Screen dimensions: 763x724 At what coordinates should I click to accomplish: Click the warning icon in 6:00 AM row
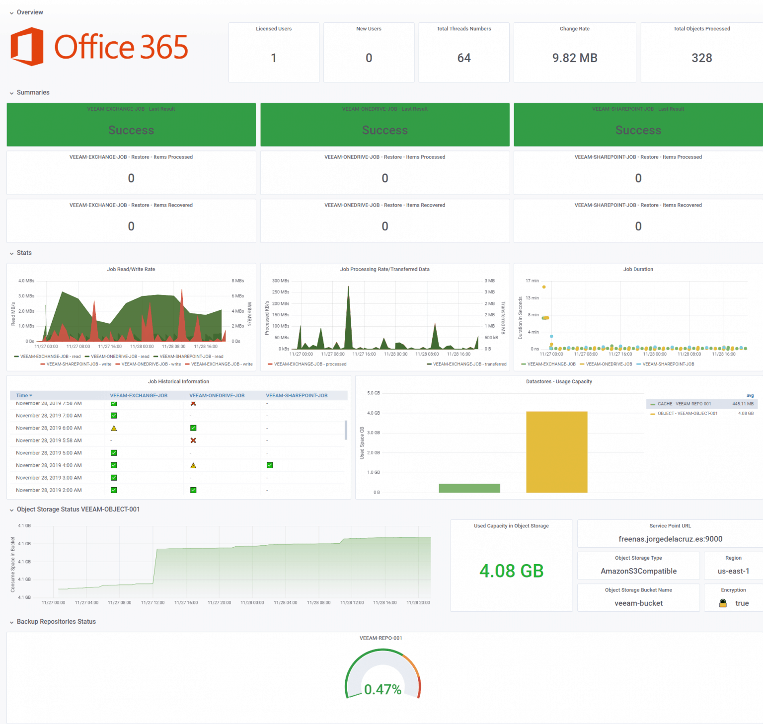pos(114,428)
